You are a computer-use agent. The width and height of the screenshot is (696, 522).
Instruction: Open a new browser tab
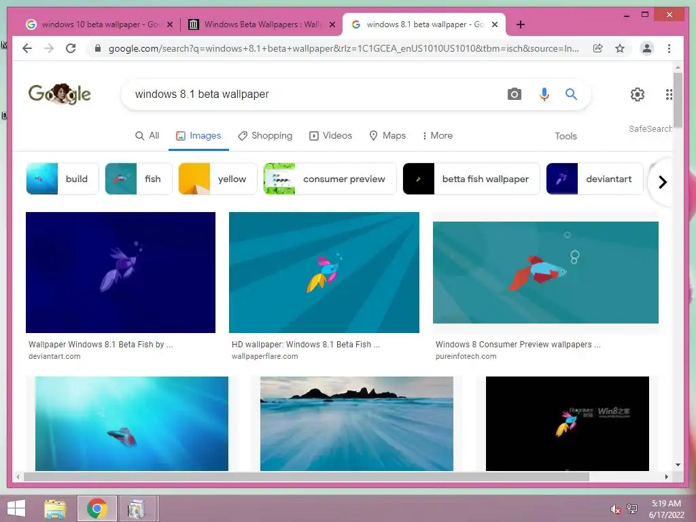pos(521,24)
